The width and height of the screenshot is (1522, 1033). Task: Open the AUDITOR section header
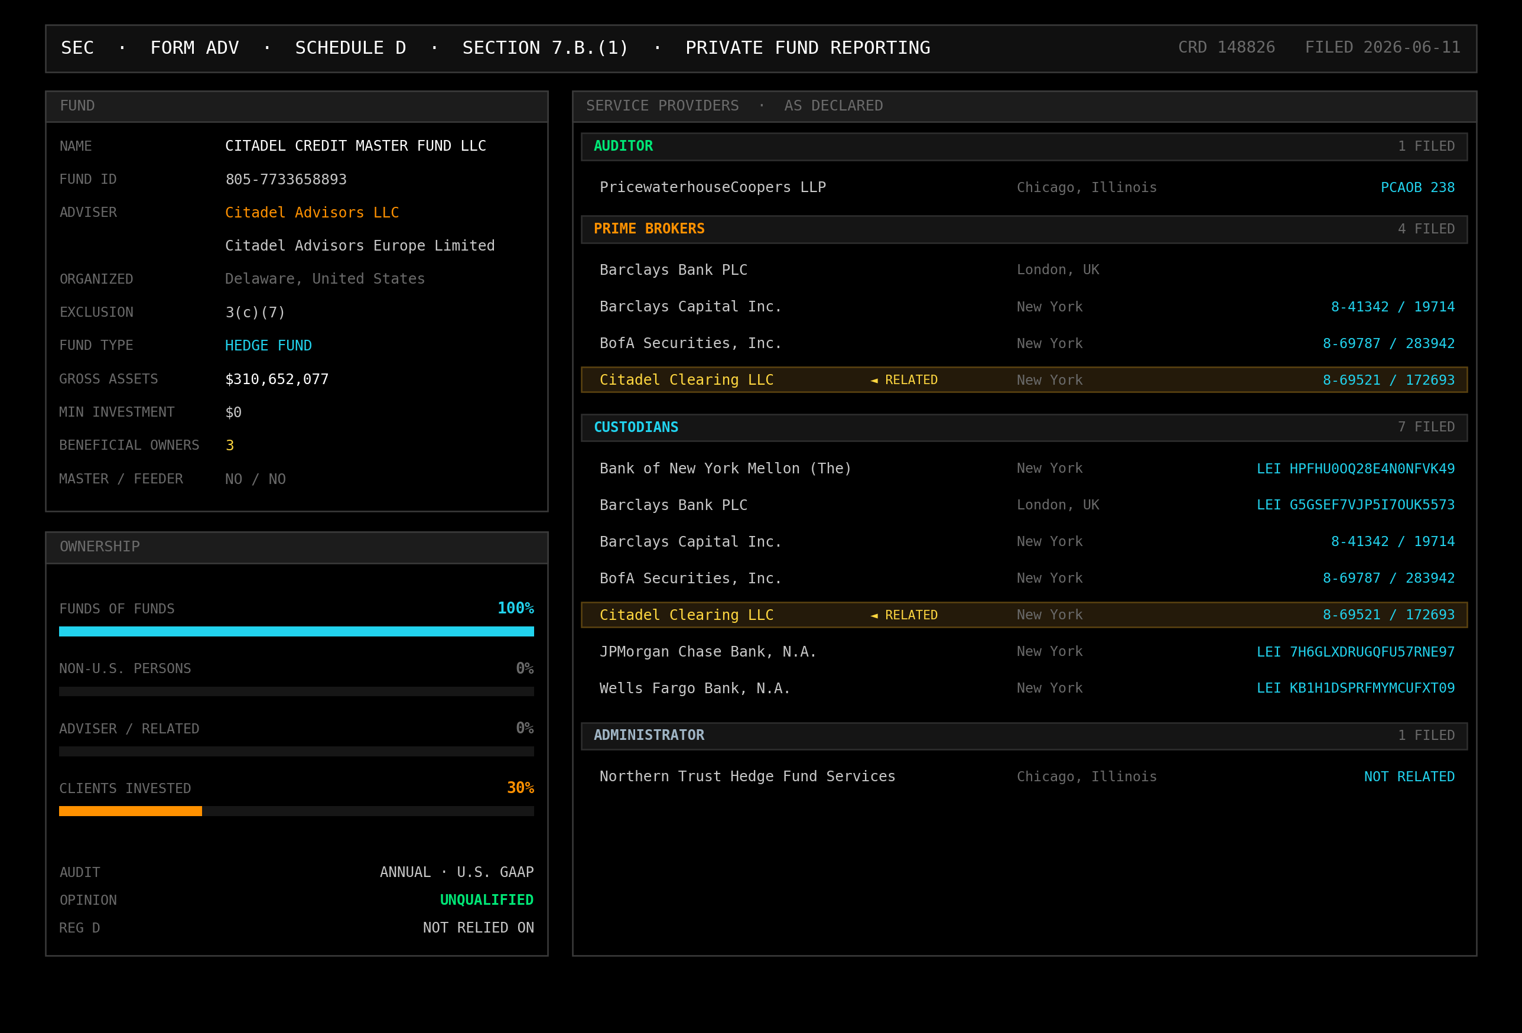(1023, 147)
